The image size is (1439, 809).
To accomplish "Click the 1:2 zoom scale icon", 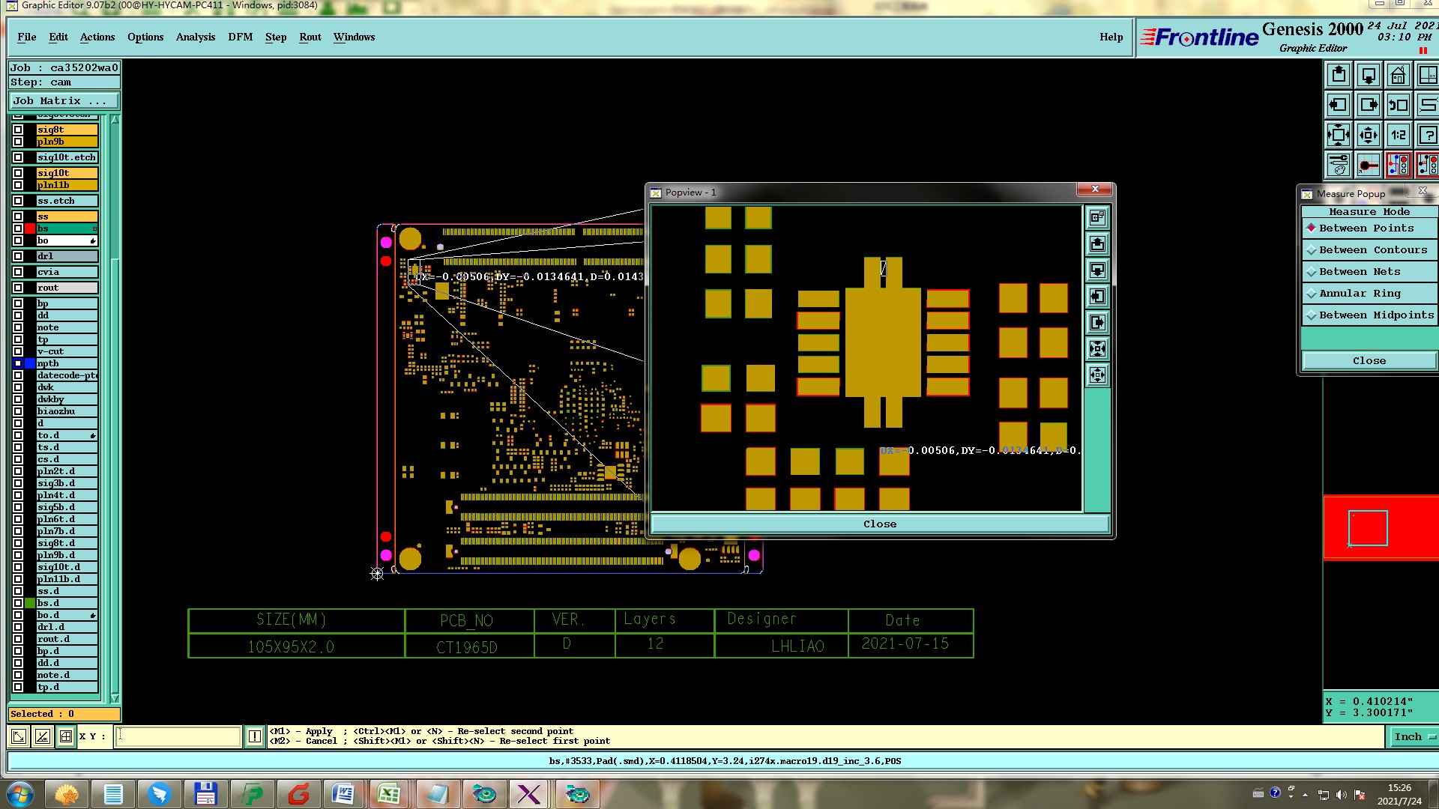I will point(1398,136).
